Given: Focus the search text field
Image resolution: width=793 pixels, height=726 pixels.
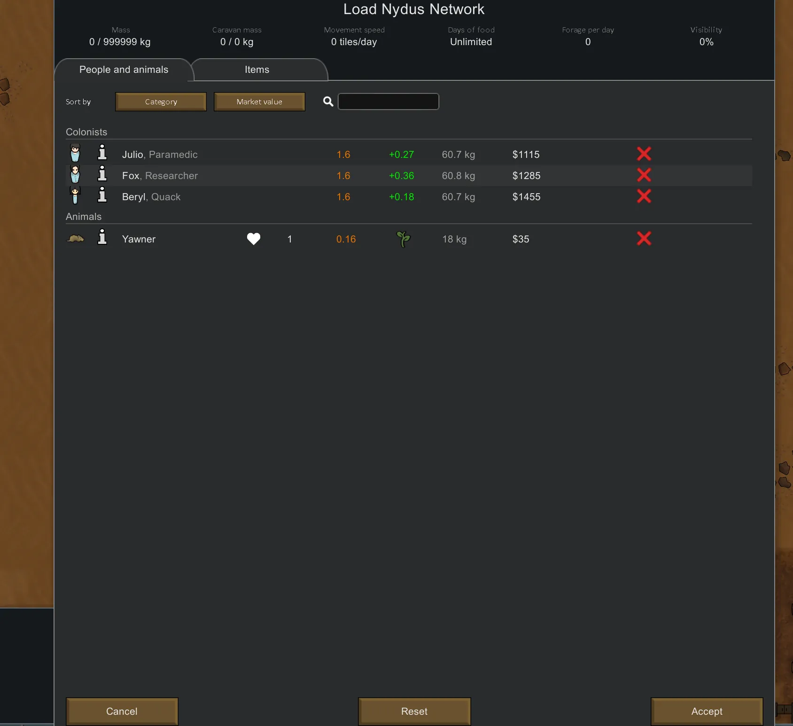Looking at the screenshot, I should point(389,101).
